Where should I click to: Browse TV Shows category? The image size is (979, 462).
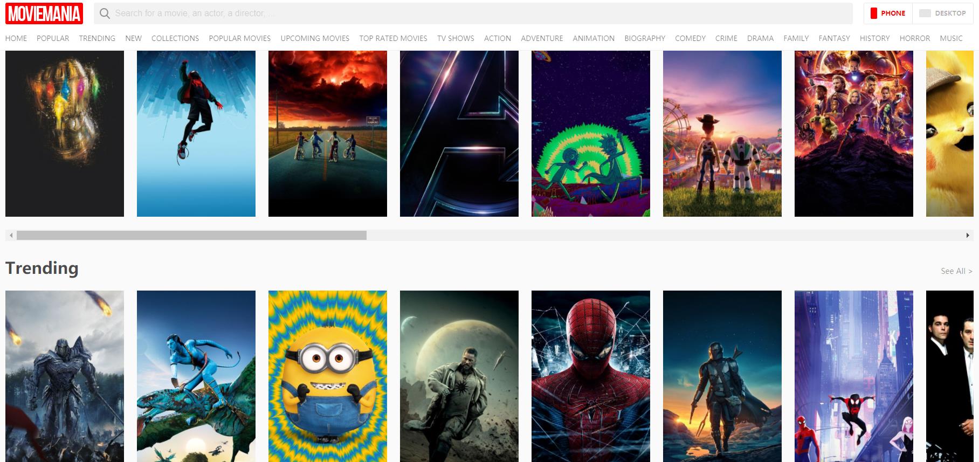coord(456,38)
